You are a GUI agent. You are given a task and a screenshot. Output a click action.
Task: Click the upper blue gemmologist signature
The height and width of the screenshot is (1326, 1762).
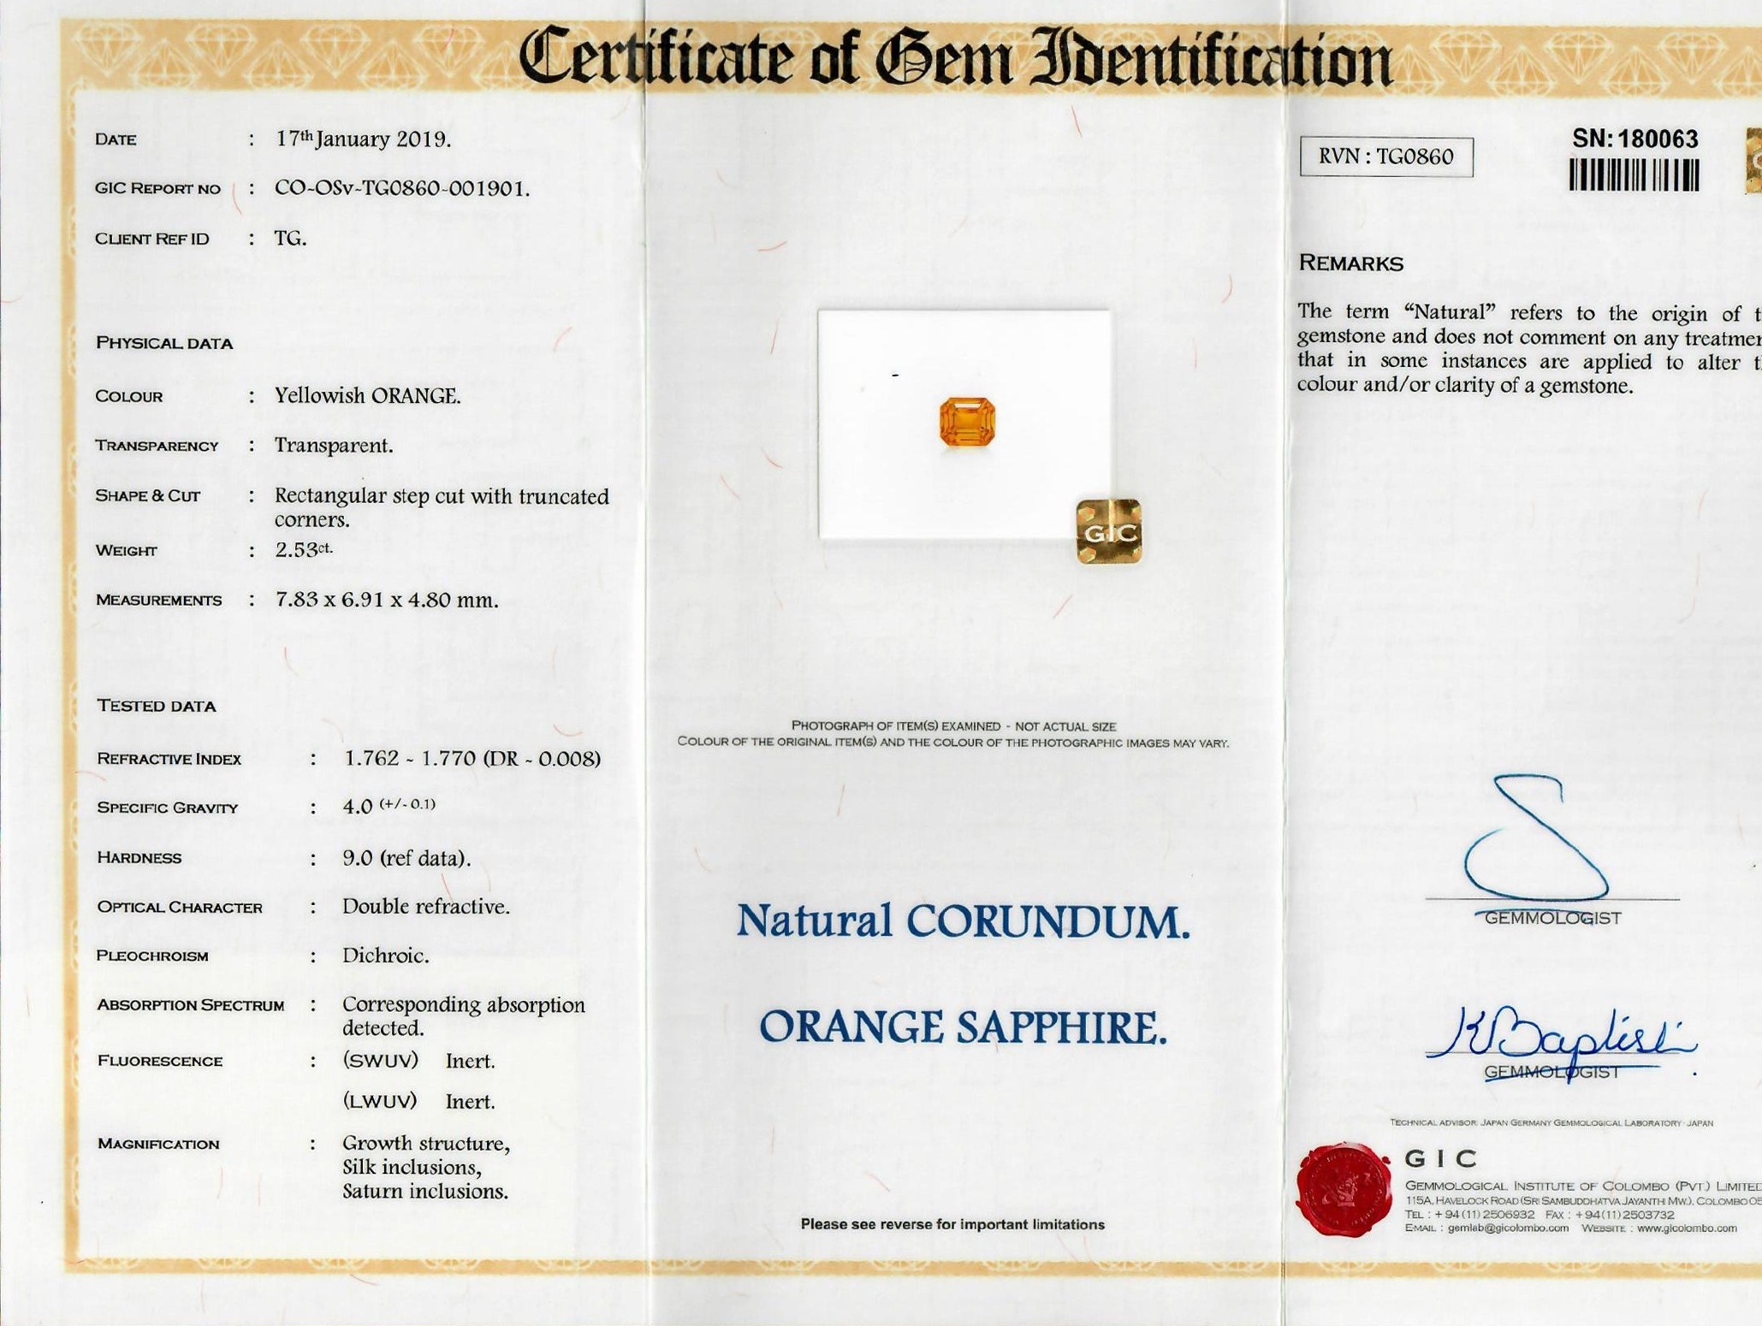click(1536, 838)
